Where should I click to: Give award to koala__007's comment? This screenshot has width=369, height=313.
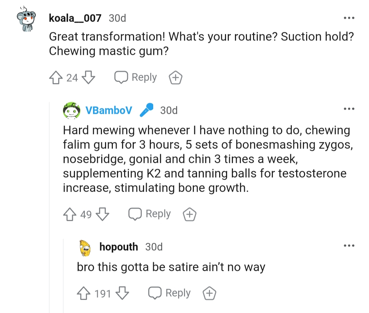175,77
